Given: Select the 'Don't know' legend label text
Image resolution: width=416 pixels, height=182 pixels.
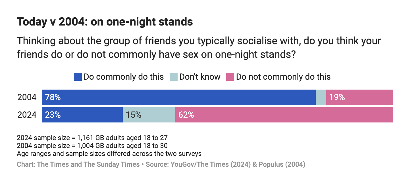Looking at the screenshot, I should click(x=200, y=77).
